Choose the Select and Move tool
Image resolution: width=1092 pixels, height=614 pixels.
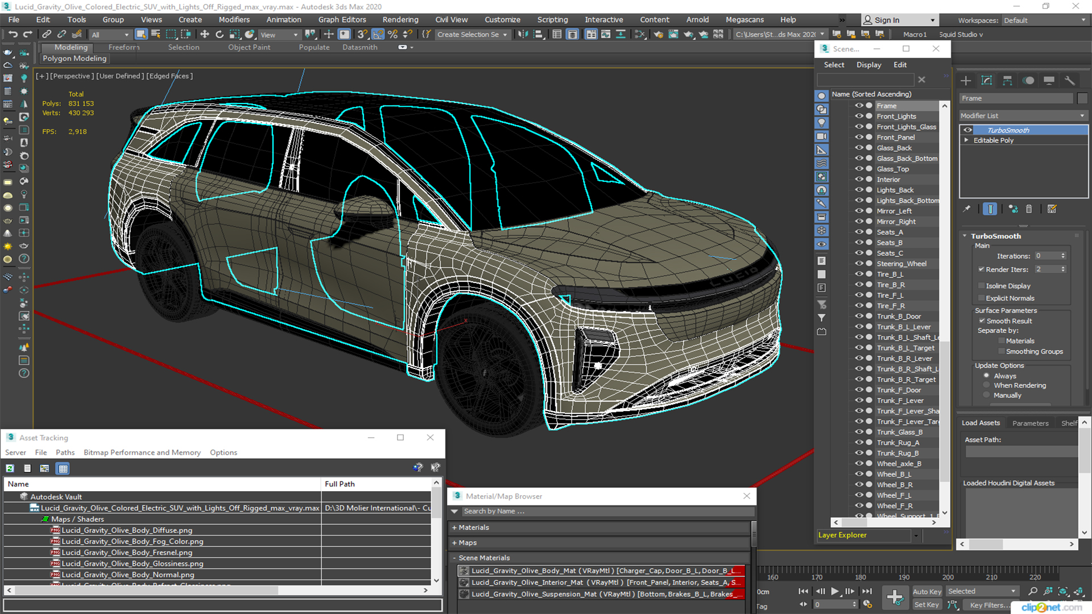coord(205,35)
